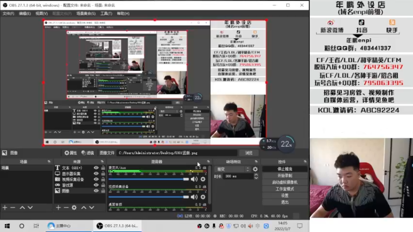This screenshot has width=413, height=232.
Task: Open 滤镜 filters in the source toolbar
Action: pyautogui.click(x=88, y=153)
